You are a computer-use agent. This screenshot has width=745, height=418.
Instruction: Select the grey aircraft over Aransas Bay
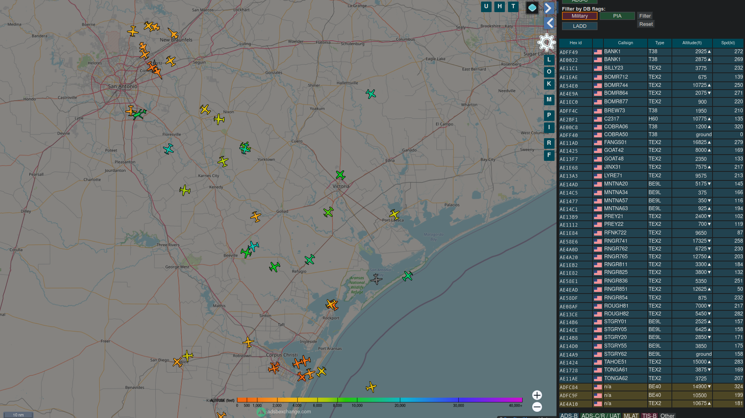(376, 279)
